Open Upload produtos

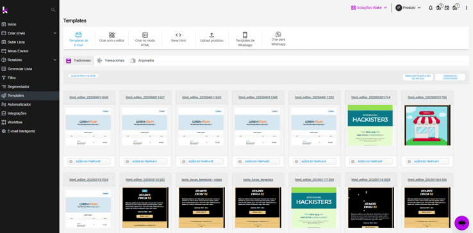click(x=212, y=38)
